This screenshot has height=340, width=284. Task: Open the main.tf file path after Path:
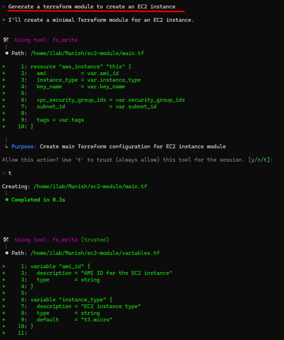[x=87, y=53]
